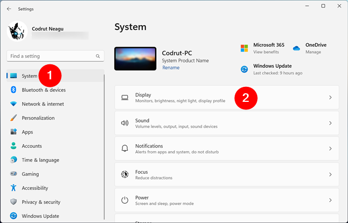Click the Bluetooth & devices icon
Image resolution: width=348 pixels, height=223 pixels.
[x=13, y=90]
